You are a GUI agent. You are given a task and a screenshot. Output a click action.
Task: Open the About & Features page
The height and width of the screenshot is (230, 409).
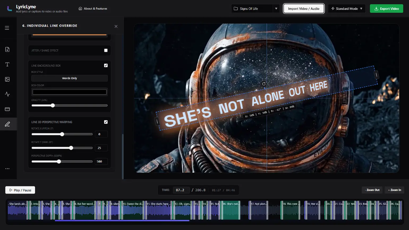pyautogui.click(x=93, y=8)
